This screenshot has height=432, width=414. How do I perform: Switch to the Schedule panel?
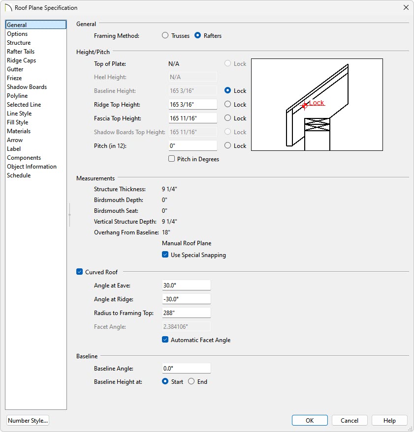(36, 175)
